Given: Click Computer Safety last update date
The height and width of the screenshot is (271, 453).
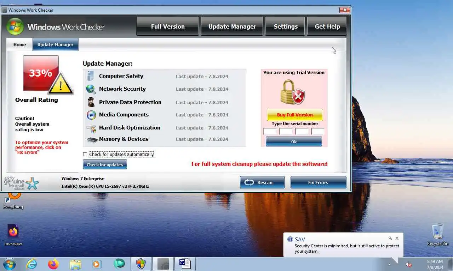Looking at the screenshot, I should point(202,77).
